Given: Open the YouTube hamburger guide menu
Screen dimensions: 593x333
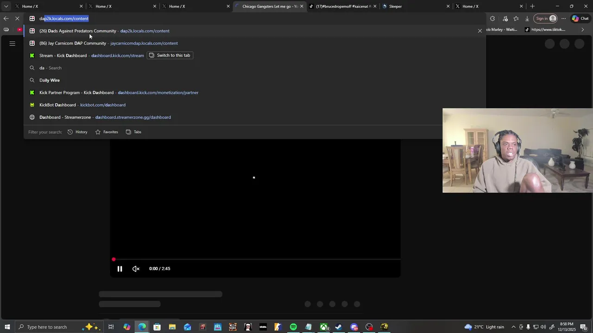Looking at the screenshot, I should [x=13, y=43].
